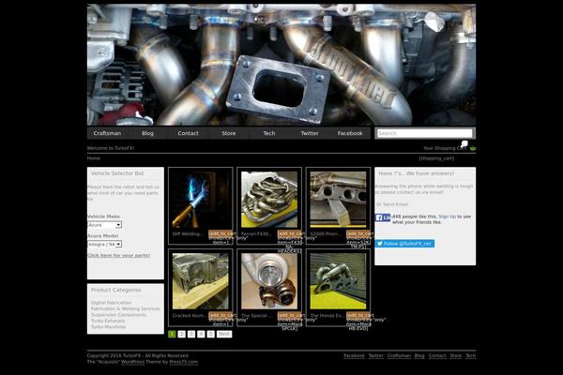Click the Home breadcrumb link
Image resolution: width=563 pixels, height=375 pixels.
93,158
